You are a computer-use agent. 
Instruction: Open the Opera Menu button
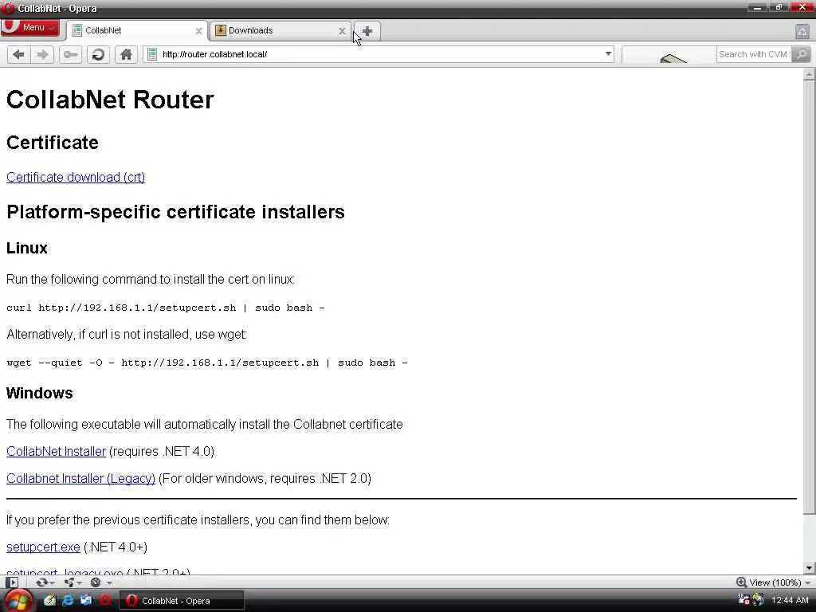pos(29,28)
